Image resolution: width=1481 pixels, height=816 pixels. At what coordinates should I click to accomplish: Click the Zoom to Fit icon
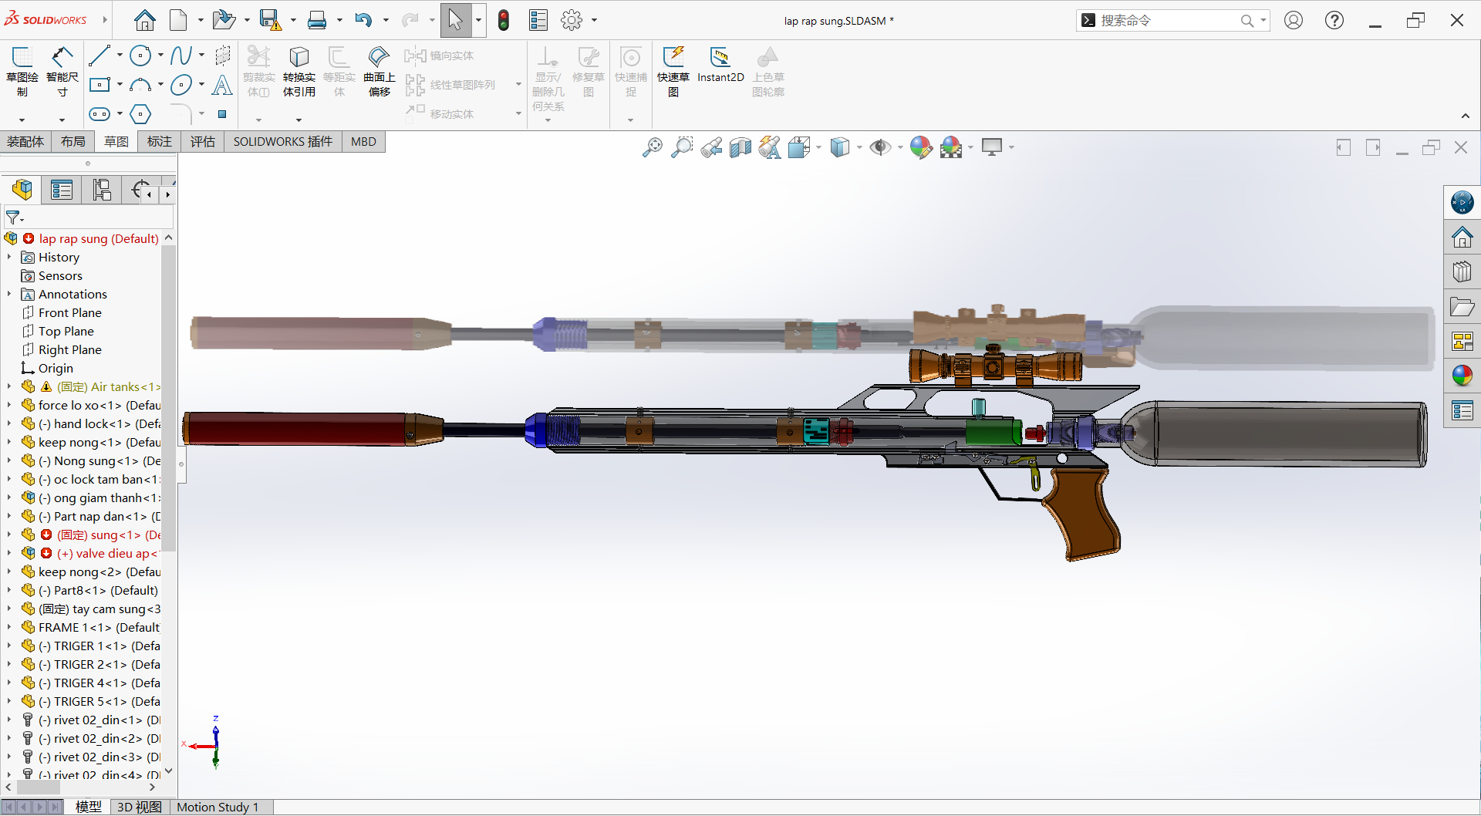(653, 147)
